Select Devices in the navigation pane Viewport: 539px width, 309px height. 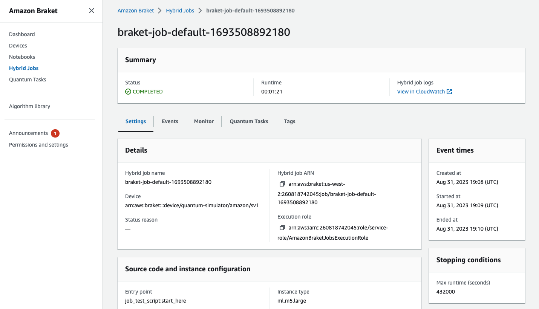[x=18, y=46]
